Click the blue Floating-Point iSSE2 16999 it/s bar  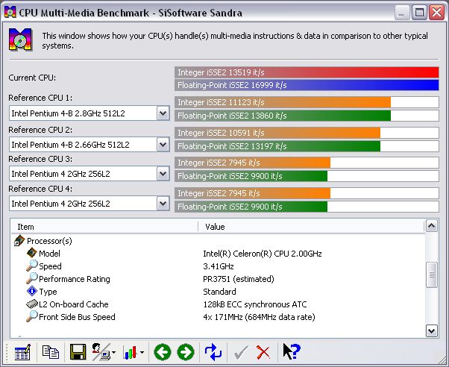pos(307,85)
